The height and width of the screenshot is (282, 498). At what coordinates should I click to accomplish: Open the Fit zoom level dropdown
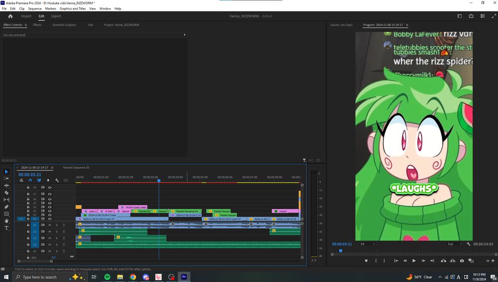368,244
